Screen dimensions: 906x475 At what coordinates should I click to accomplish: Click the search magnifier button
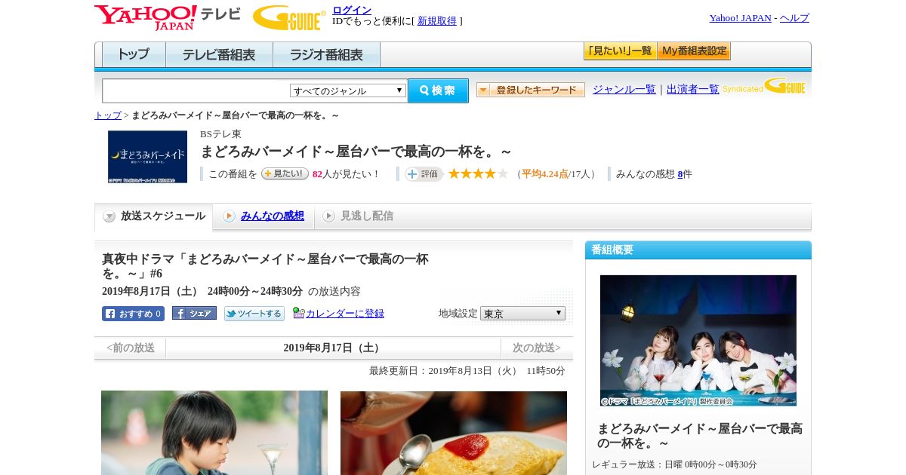(x=438, y=90)
